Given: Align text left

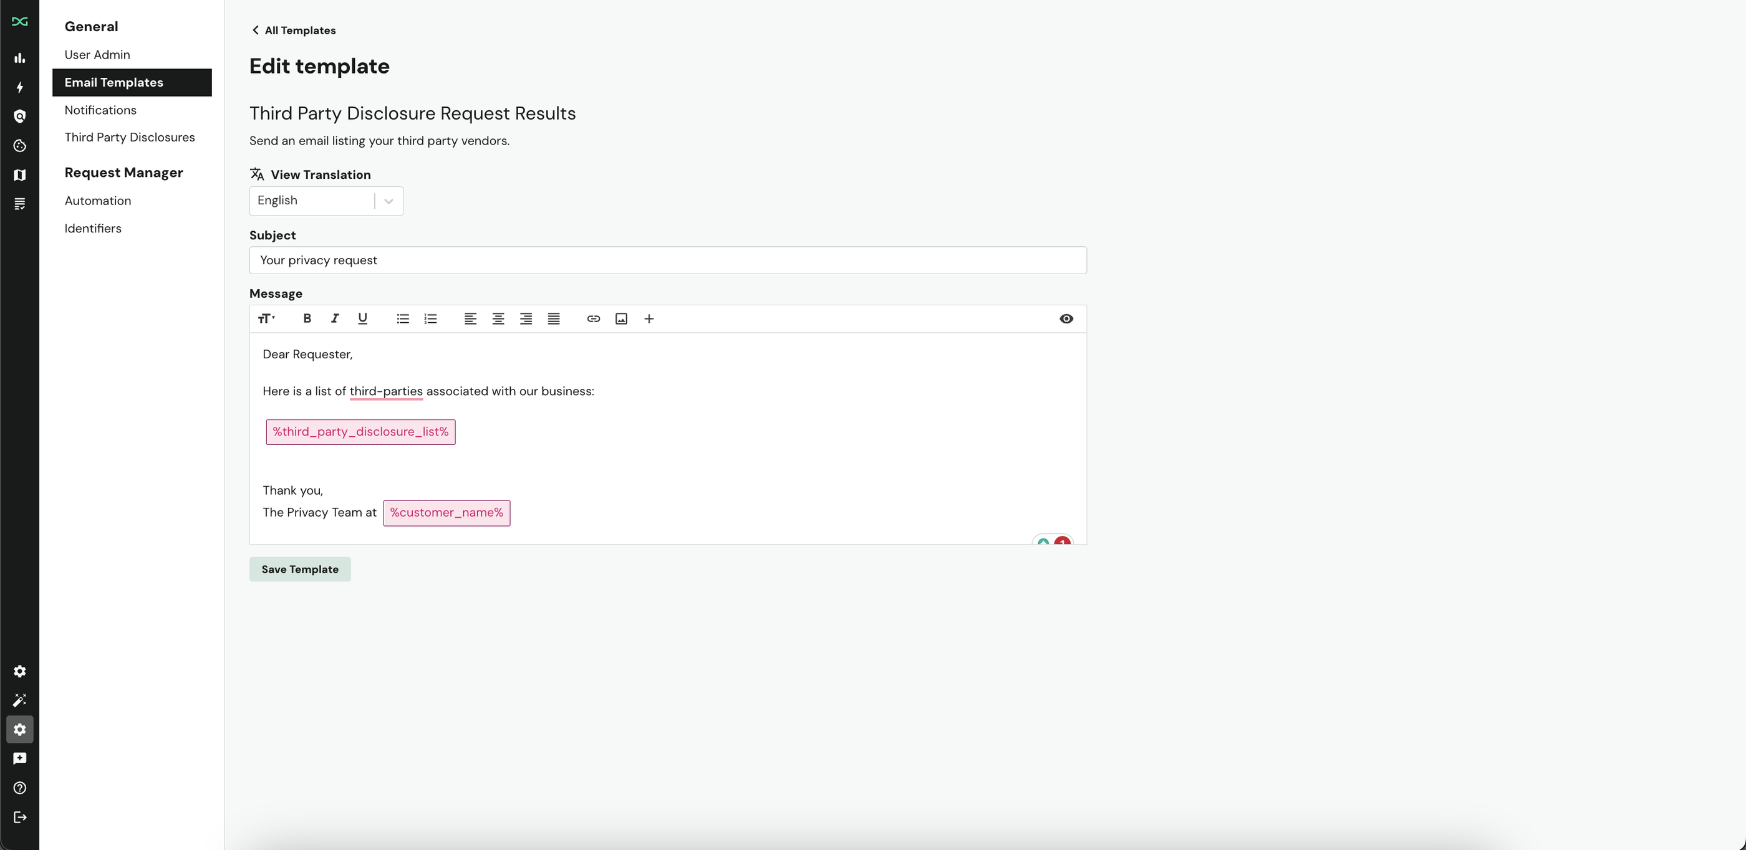Looking at the screenshot, I should click(x=470, y=318).
